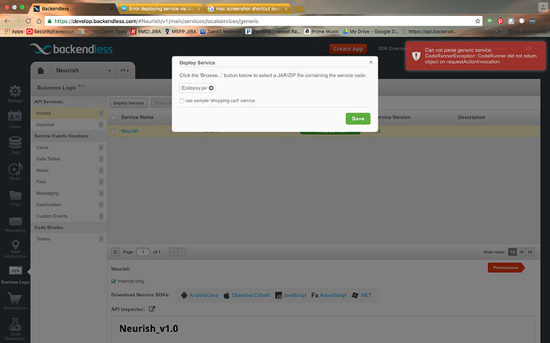This screenshot has height=343, width=550.
Task: Bookmark this page with the star icon
Action: click(x=477, y=21)
